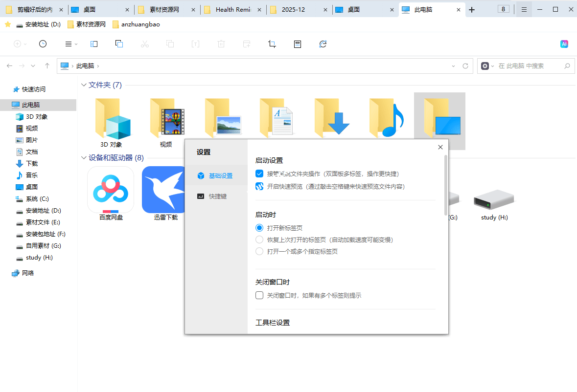Select 恢复上次打开的标签页 option

tap(259, 240)
